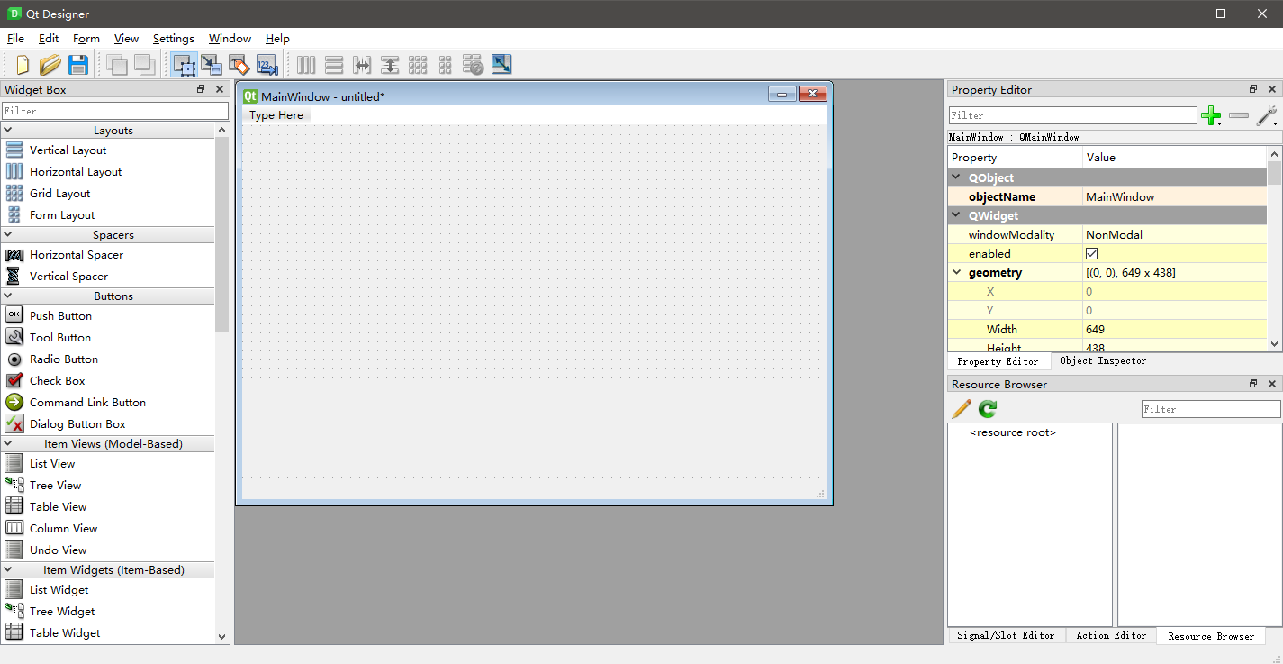The height and width of the screenshot is (664, 1283).
Task: Save the form using the floppy icon
Action: (78, 65)
